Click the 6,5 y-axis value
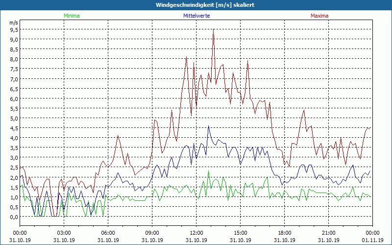Screen dimensions: 392x245 click(x=14, y=89)
